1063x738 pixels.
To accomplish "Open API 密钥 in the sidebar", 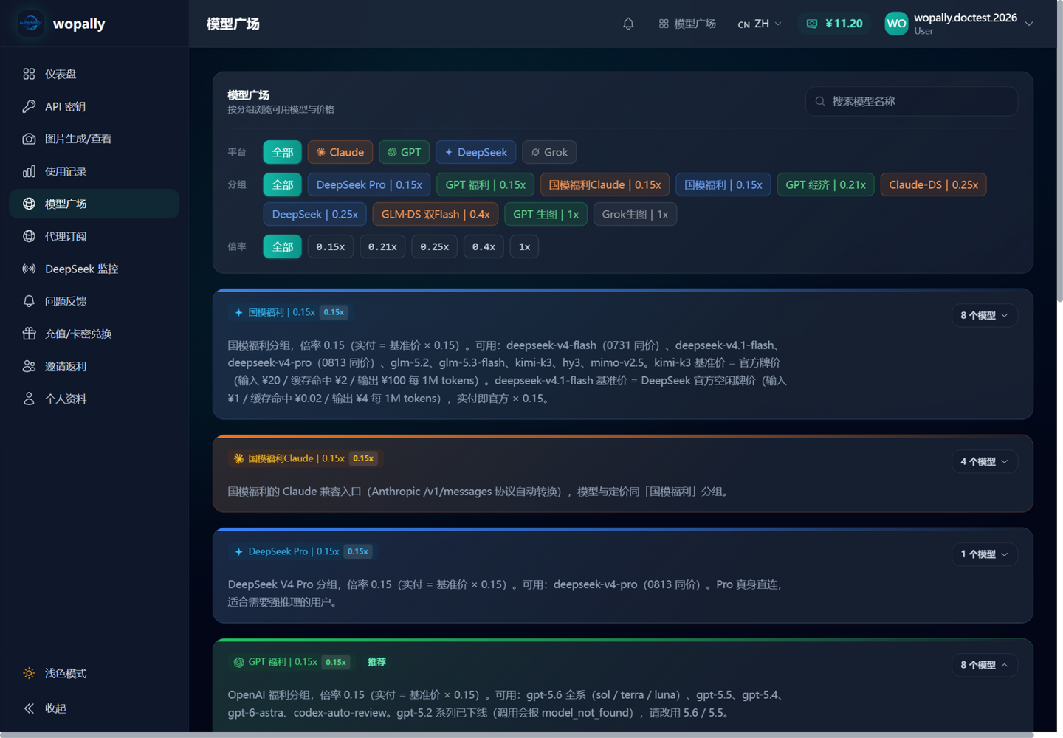I will coord(94,106).
